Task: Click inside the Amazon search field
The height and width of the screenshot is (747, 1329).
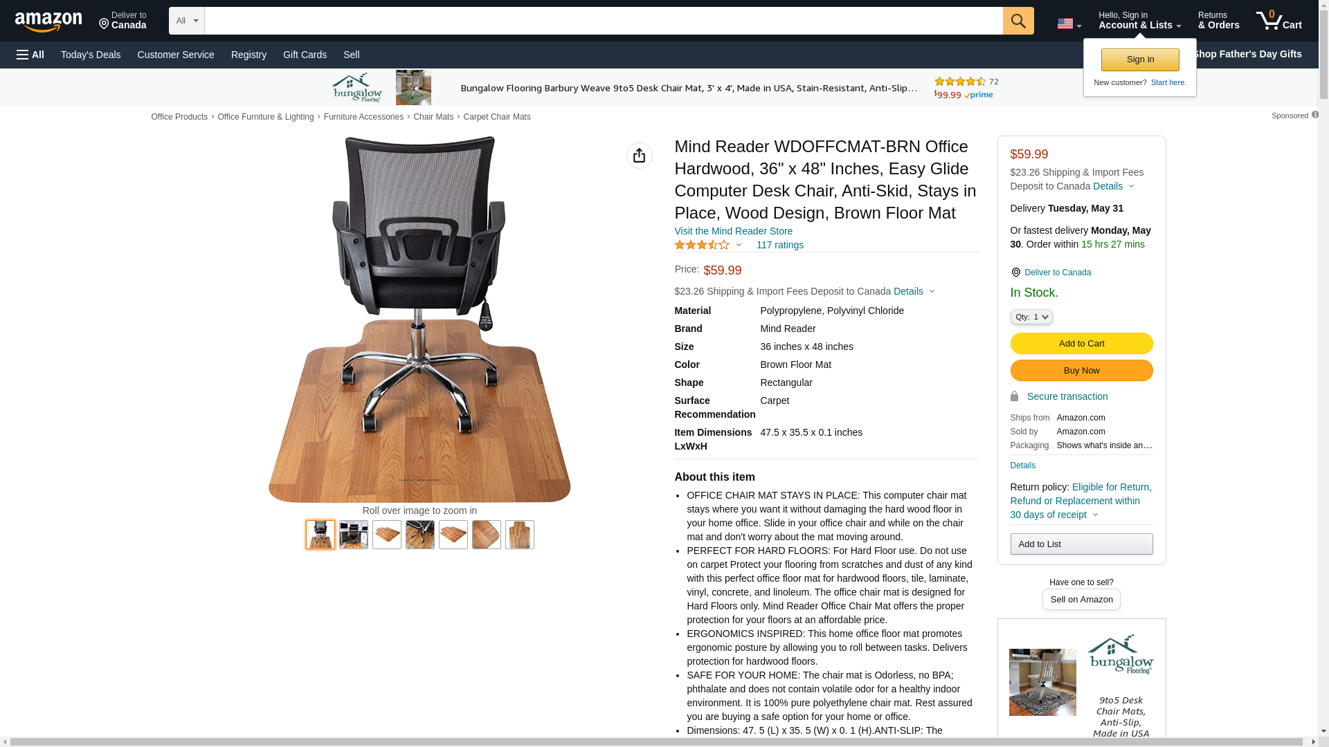Action: (x=604, y=21)
